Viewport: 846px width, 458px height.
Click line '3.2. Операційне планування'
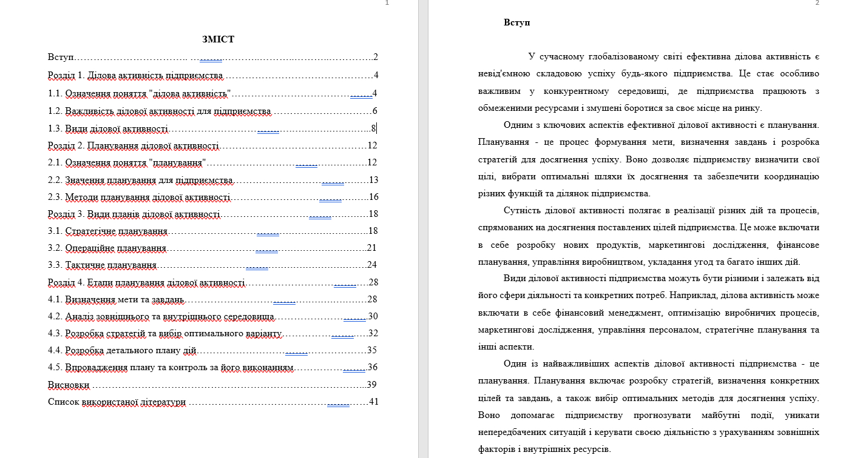(x=213, y=248)
